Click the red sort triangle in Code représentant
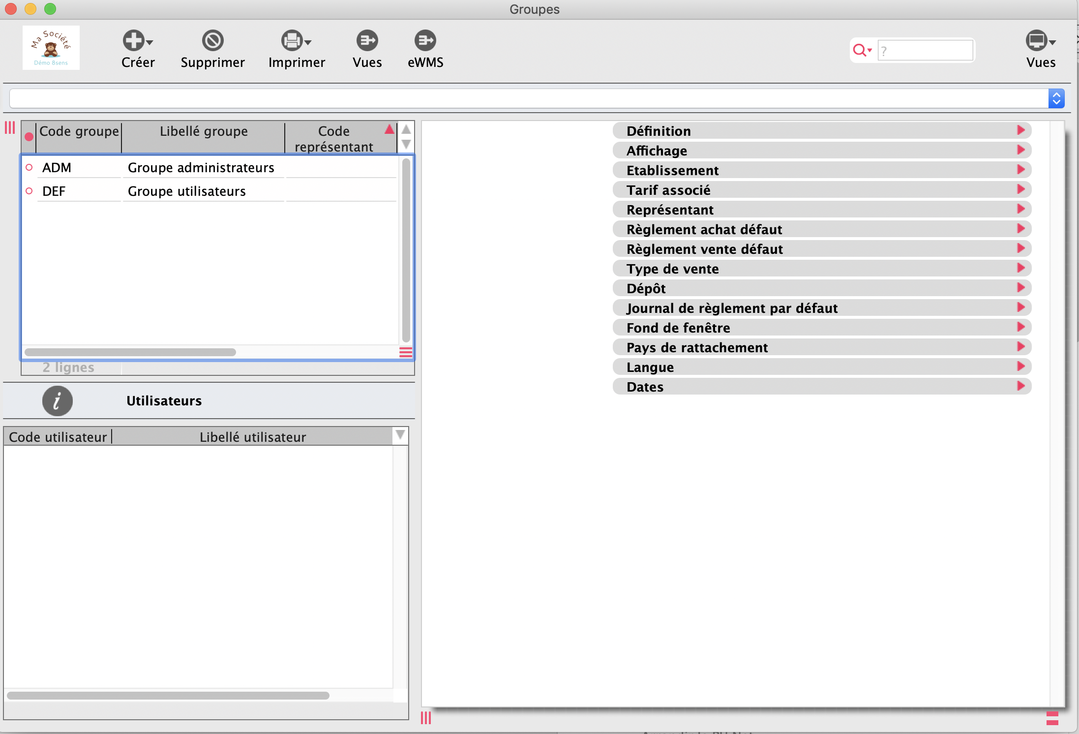Image resolution: width=1079 pixels, height=734 pixels. click(x=390, y=129)
